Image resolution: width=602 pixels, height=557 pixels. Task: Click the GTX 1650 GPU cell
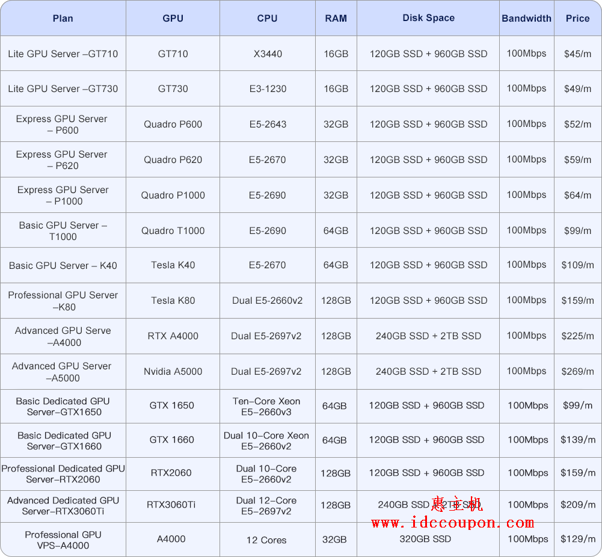click(171, 406)
